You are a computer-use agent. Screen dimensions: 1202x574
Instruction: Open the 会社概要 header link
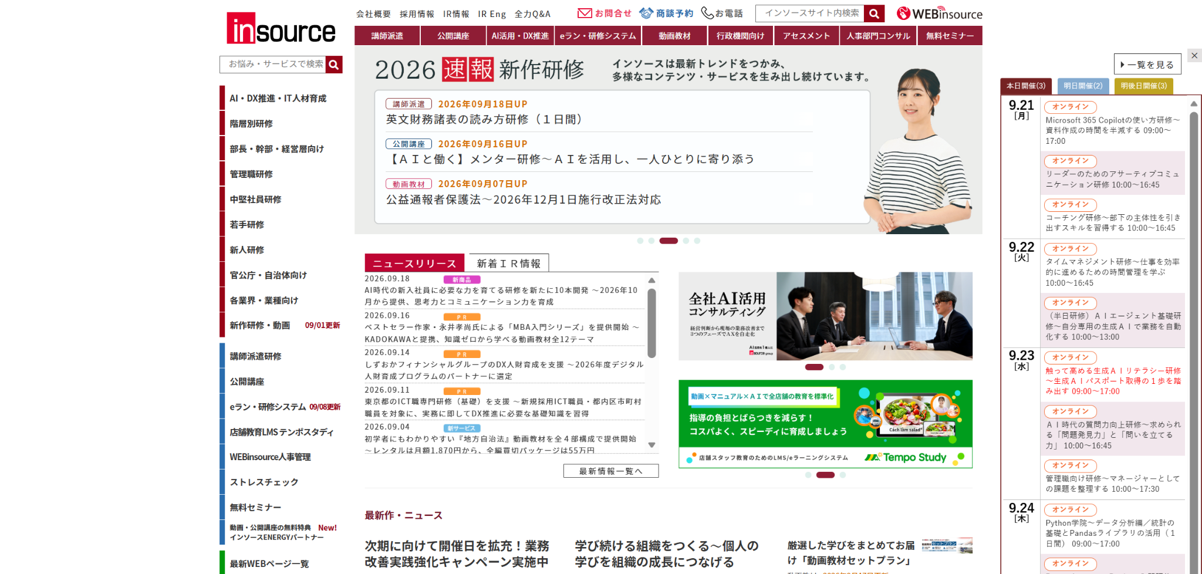(x=373, y=14)
